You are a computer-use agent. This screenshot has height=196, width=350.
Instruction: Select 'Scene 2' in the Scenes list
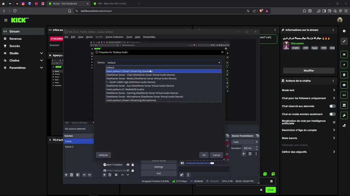tap(79, 147)
